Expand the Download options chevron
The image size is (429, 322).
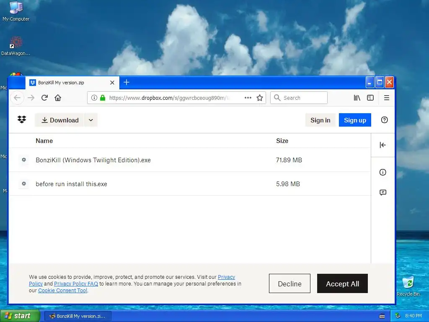click(91, 120)
